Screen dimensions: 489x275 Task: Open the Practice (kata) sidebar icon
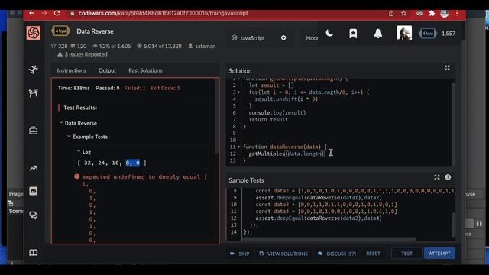click(34, 70)
